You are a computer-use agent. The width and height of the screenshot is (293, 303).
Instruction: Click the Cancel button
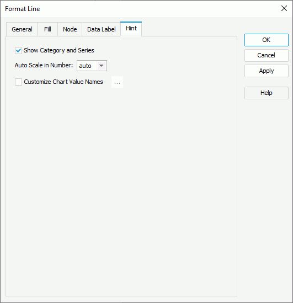tap(267, 55)
